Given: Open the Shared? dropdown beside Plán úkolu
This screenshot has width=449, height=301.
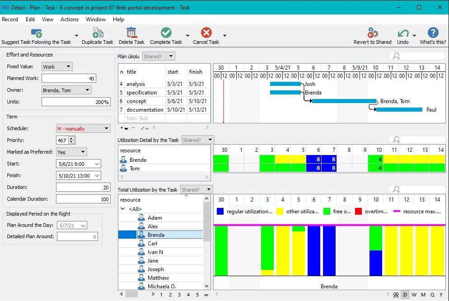Looking at the screenshot, I should (x=159, y=56).
